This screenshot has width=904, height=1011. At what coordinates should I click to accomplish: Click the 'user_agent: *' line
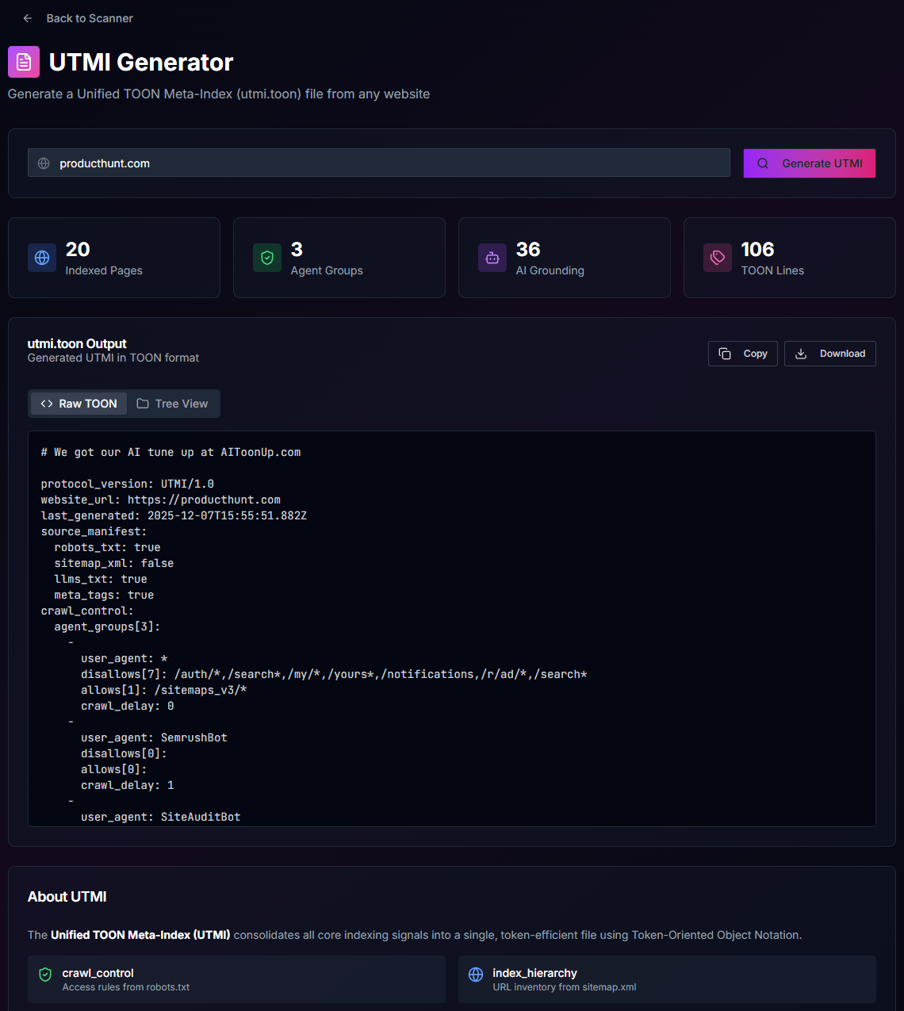124,658
